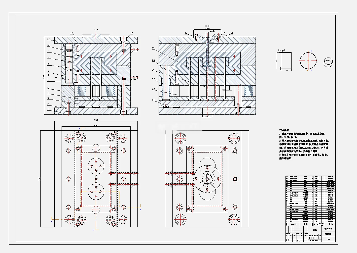The width and height of the screenshot is (357, 253).
Task: Click the "材质" title block cell
Action: [x=315, y=230]
